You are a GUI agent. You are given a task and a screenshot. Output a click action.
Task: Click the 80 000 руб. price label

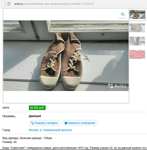coord(37,108)
